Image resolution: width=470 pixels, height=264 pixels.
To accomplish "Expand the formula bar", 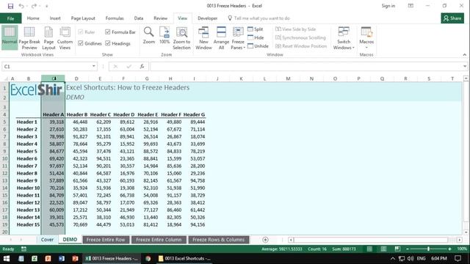I will pos(465,67).
